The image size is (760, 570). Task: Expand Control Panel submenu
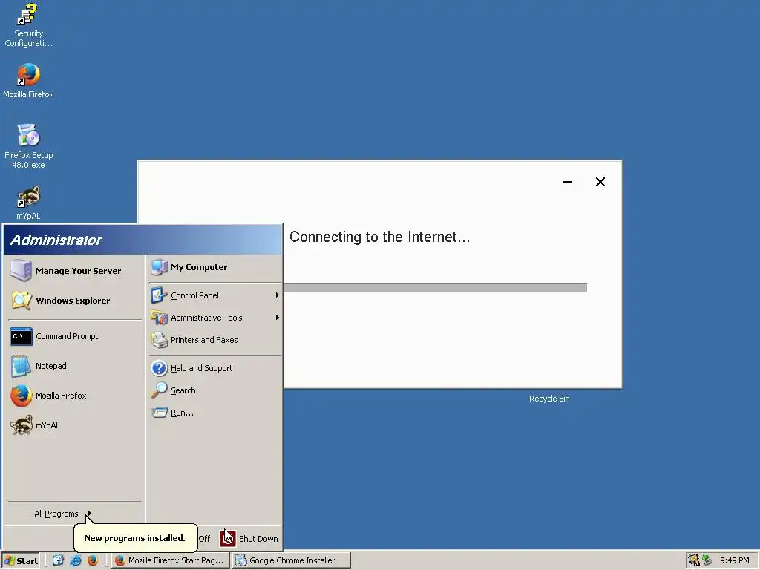point(278,295)
